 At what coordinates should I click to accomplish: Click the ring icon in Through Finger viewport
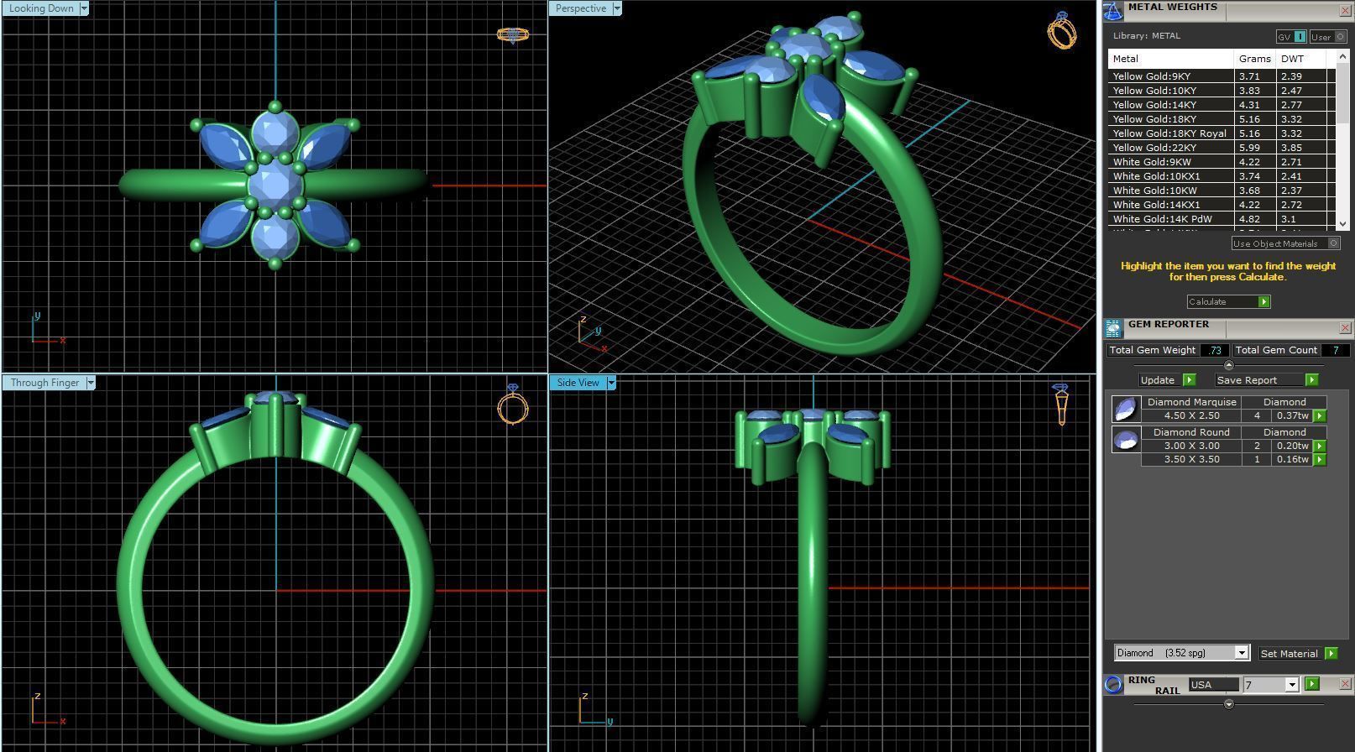tap(512, 404)
